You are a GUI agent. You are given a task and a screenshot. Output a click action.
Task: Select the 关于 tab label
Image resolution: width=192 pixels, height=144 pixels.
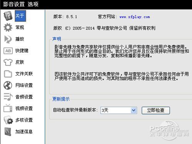(x=20, y=16)
